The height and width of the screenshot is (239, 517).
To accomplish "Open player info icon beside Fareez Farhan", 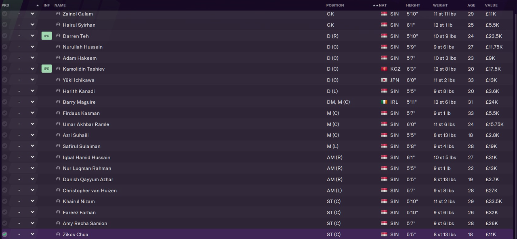I will click(x=58, y=212).
